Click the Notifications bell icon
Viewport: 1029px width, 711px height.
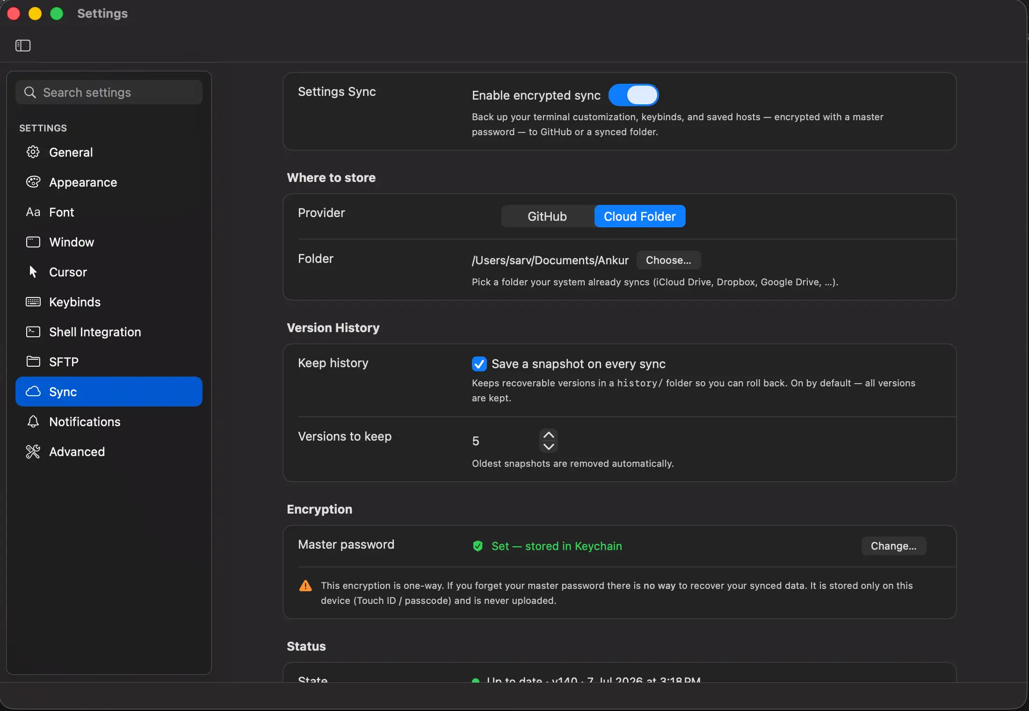pos(33,421)
